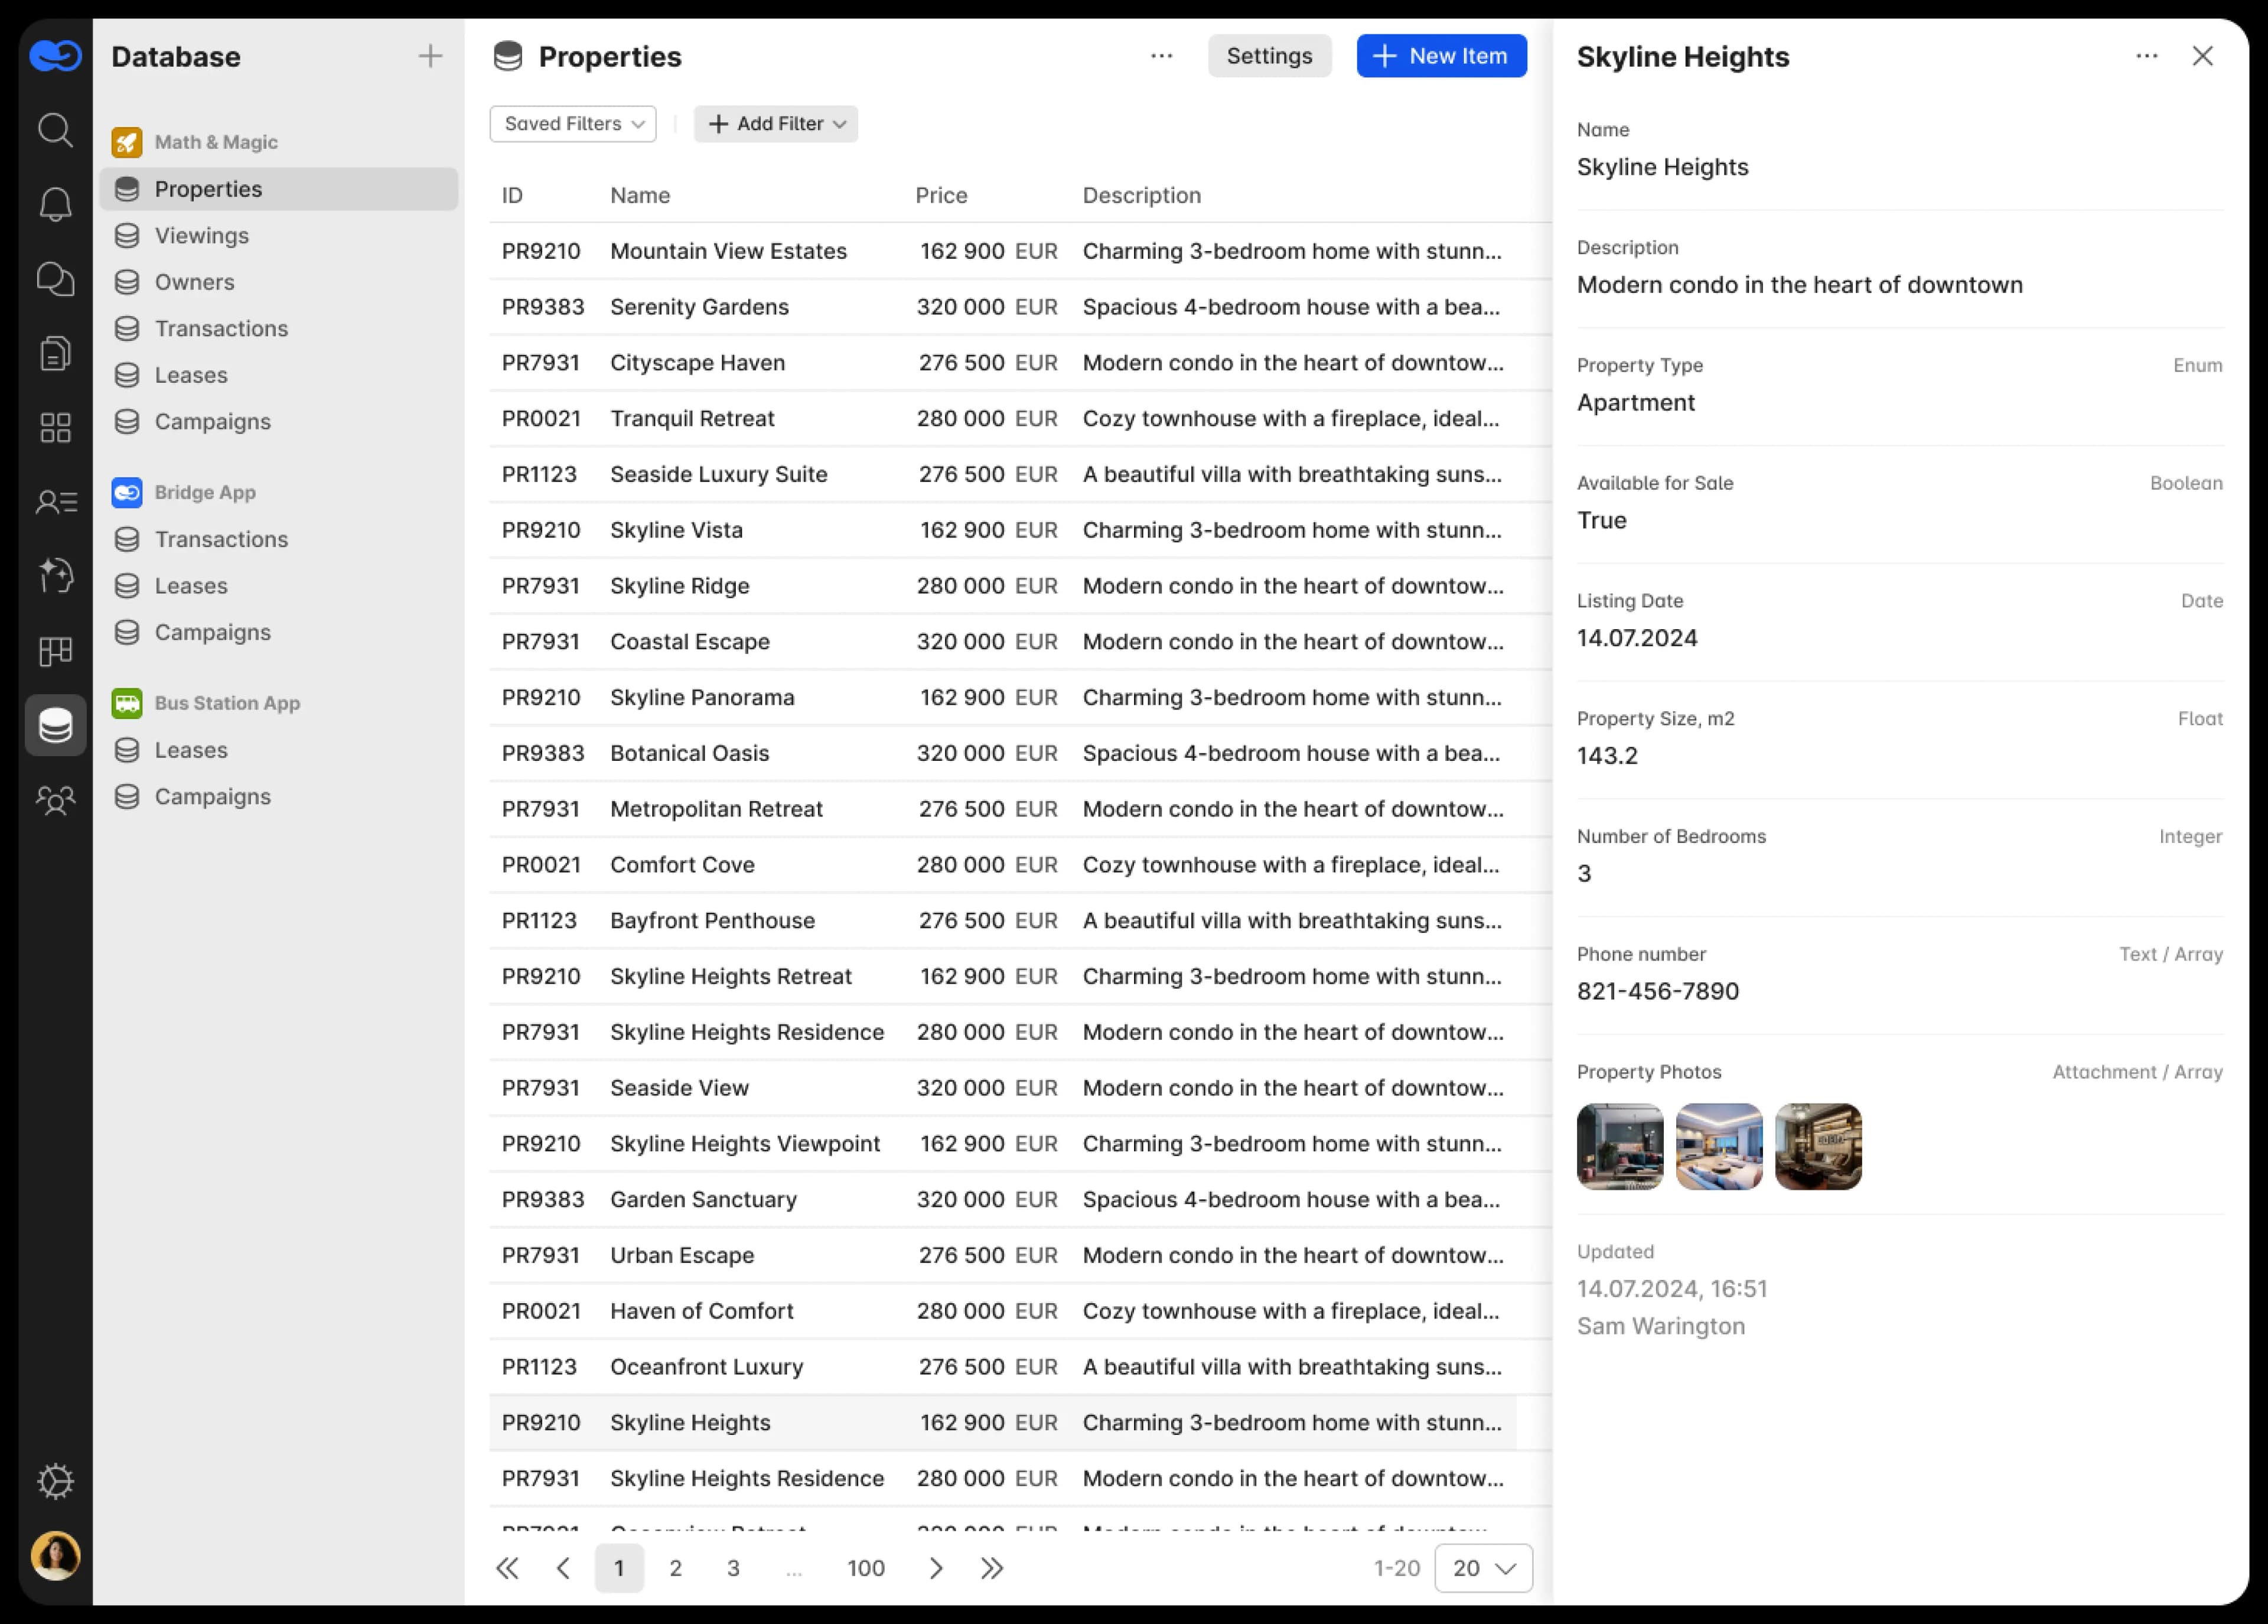Screen dimensions: 2268x1624
Task: Open the team members icon
Action: 55,800
